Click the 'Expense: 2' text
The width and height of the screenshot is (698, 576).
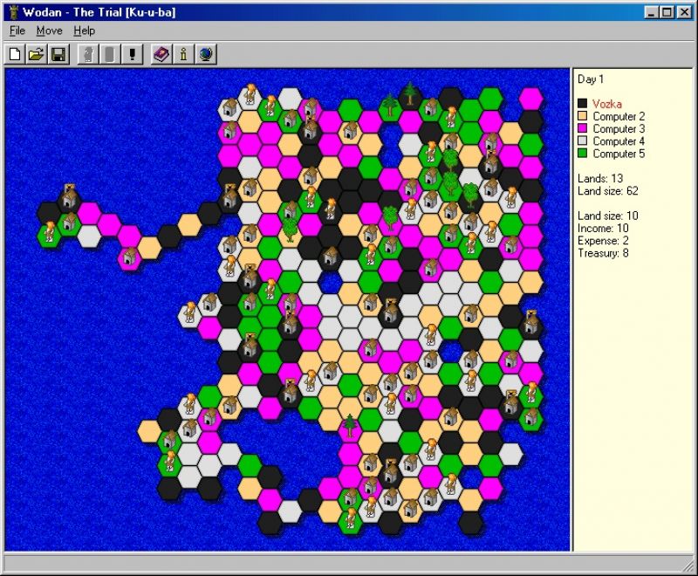pos(603,241)
